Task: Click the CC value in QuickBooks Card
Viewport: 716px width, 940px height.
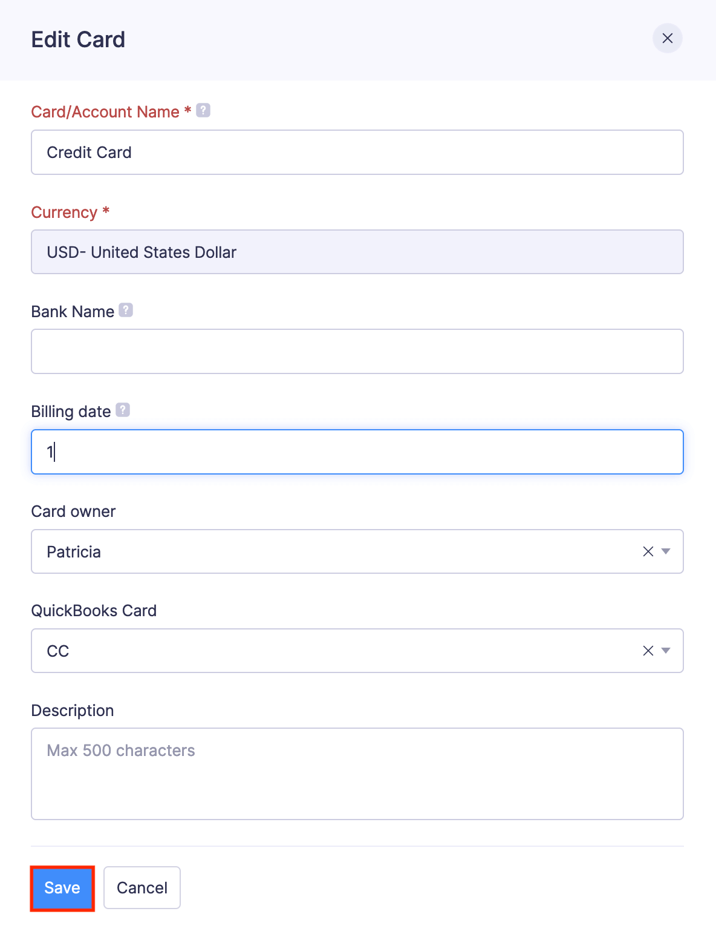Action: pos(58,651)
